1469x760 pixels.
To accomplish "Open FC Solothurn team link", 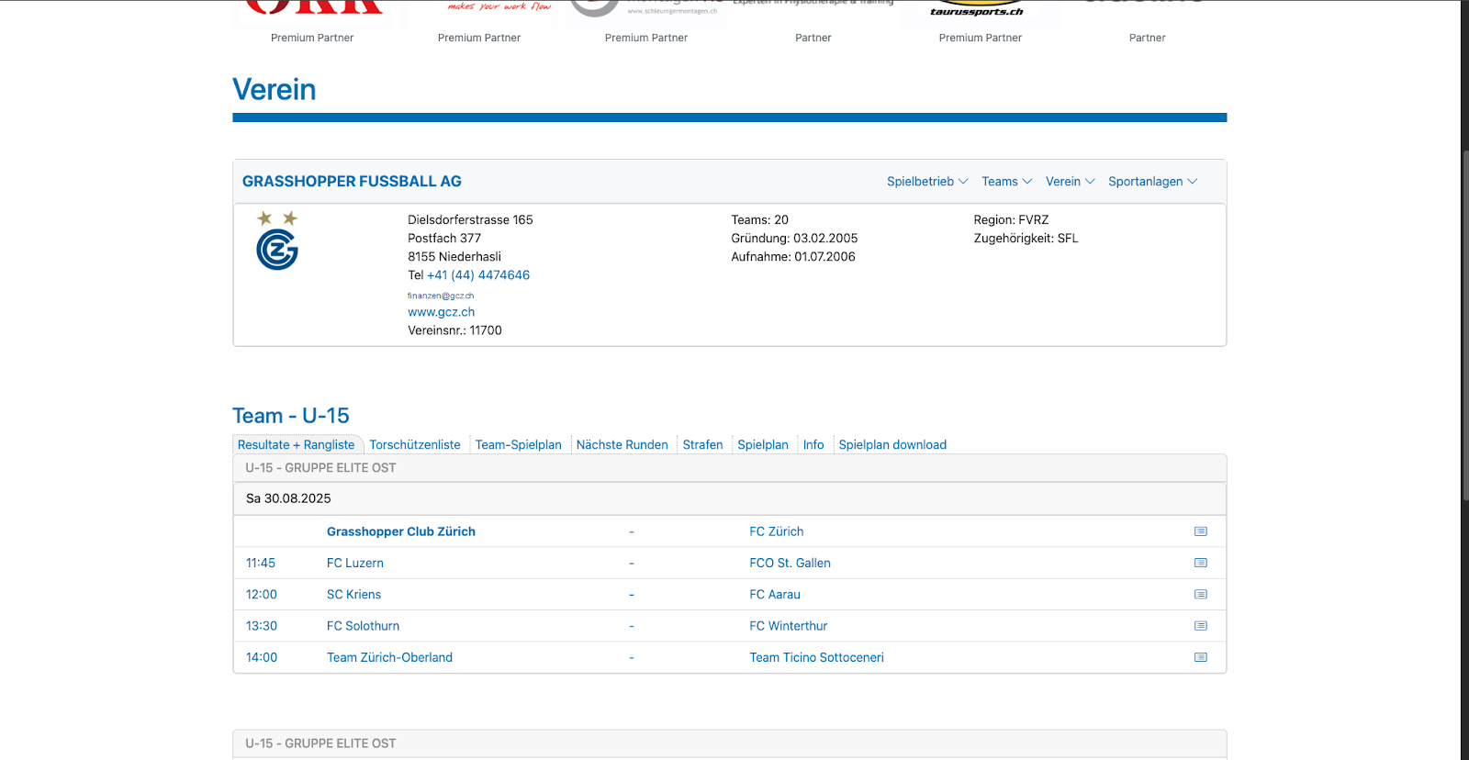I will (x=364, y=626).
